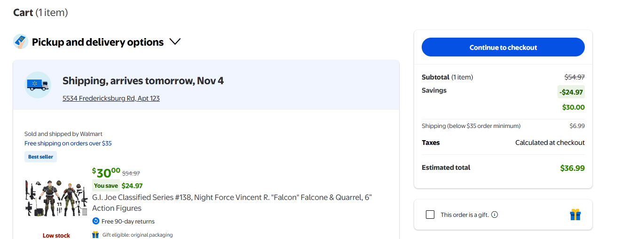Click the blue shipping truck icon
This screenshot has width=621, height=239.
(x=38, y=85)
